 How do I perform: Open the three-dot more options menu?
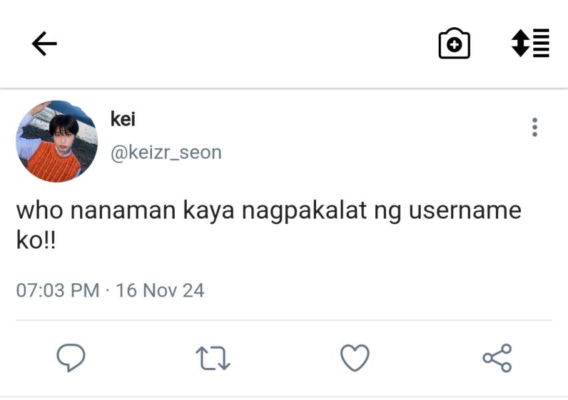click(x=535, y=127)
